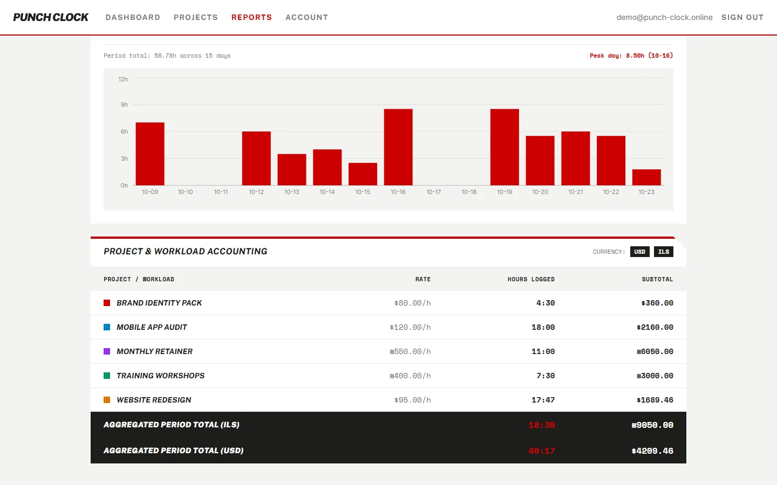Click the $4209.46 aggregated USD total
The image size is (777, 485).
click(652, 451)
